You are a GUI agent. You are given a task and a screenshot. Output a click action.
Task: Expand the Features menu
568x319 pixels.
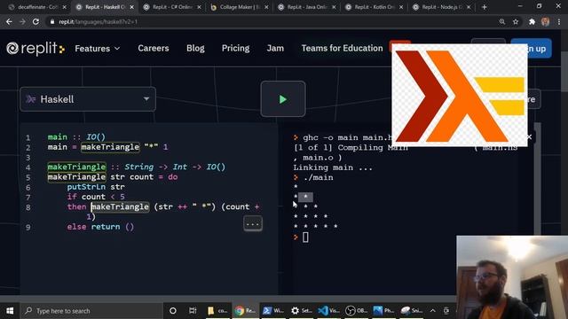pos(97,49)
